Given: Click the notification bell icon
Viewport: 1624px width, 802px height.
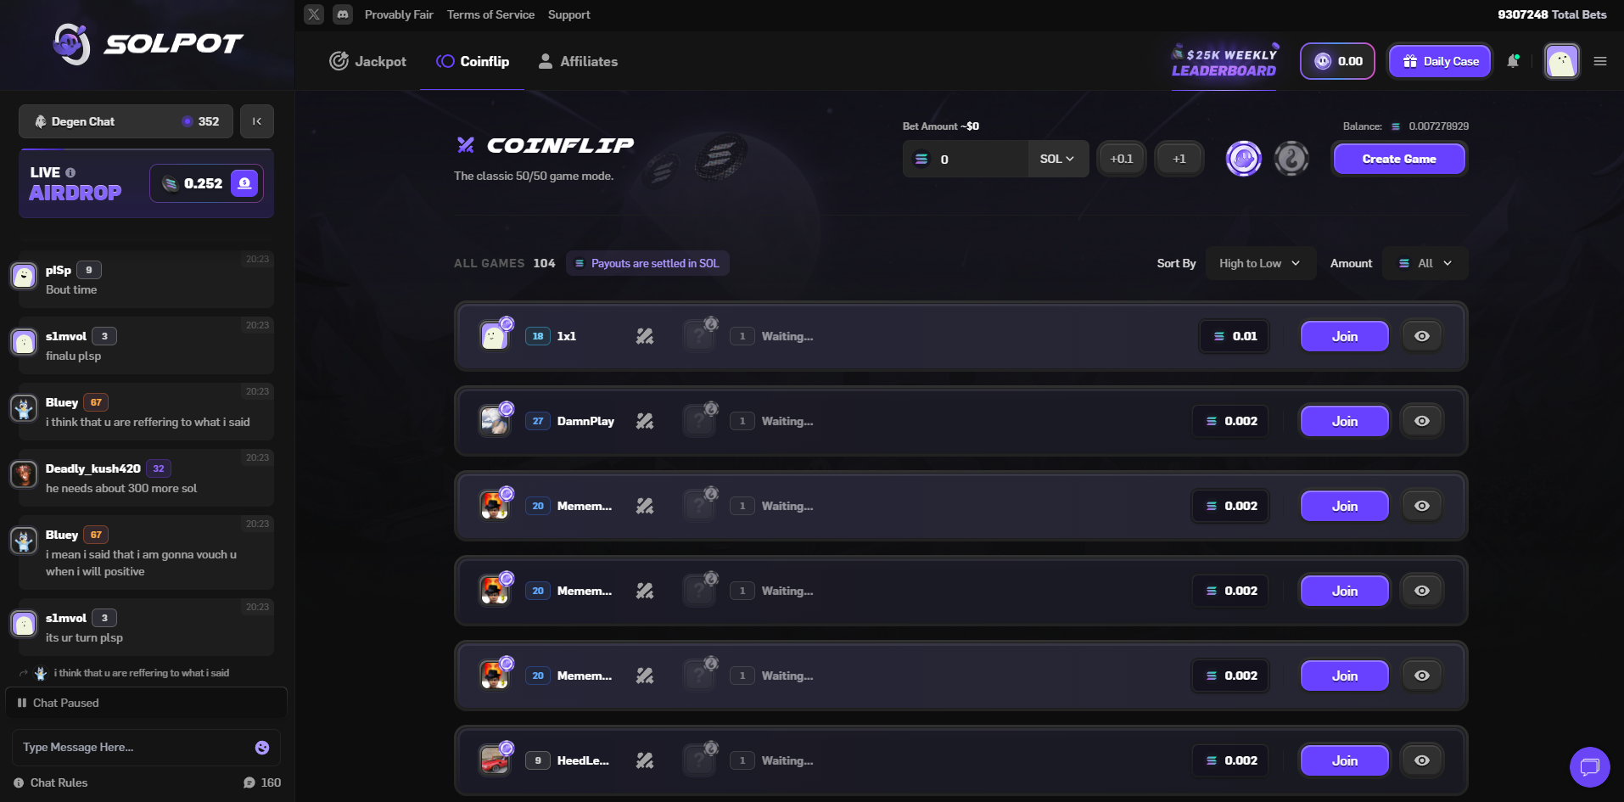Looking at the screenshot, I should [1513, 61].
